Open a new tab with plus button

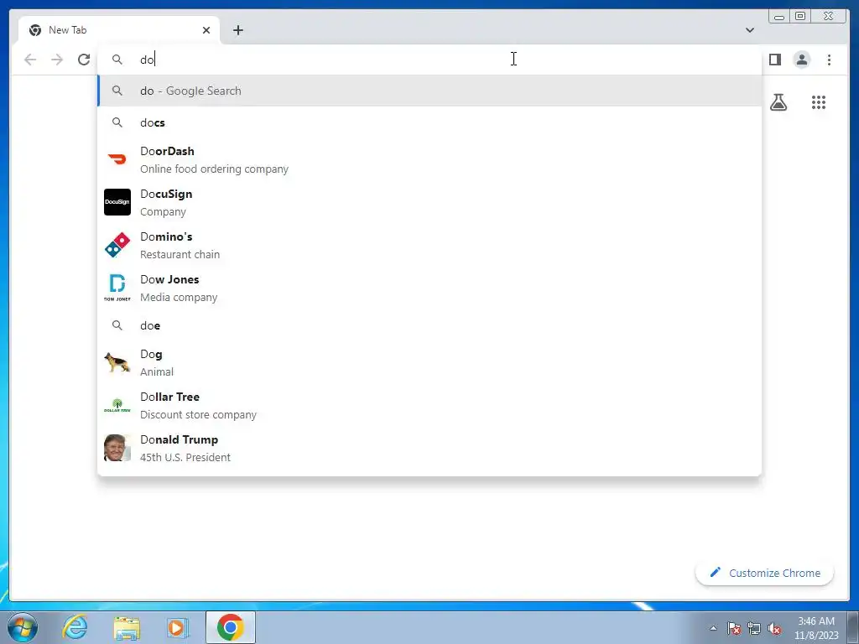coord(237,30)
